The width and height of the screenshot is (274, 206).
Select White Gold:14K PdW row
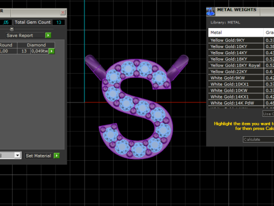point(241,103)
